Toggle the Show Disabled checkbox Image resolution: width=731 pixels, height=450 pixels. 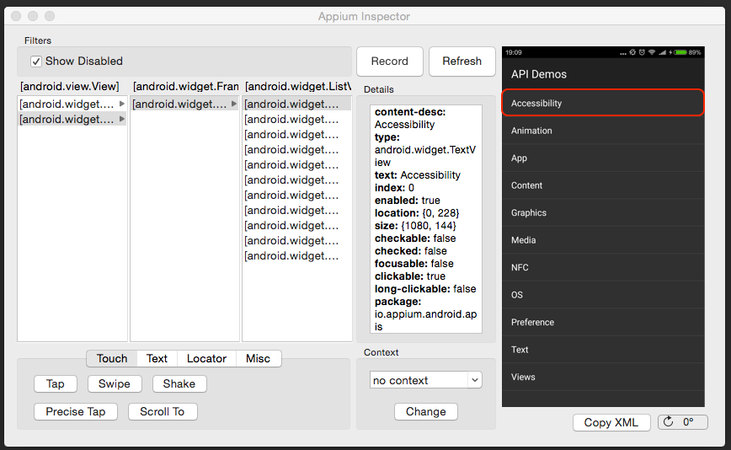point(36,61)
